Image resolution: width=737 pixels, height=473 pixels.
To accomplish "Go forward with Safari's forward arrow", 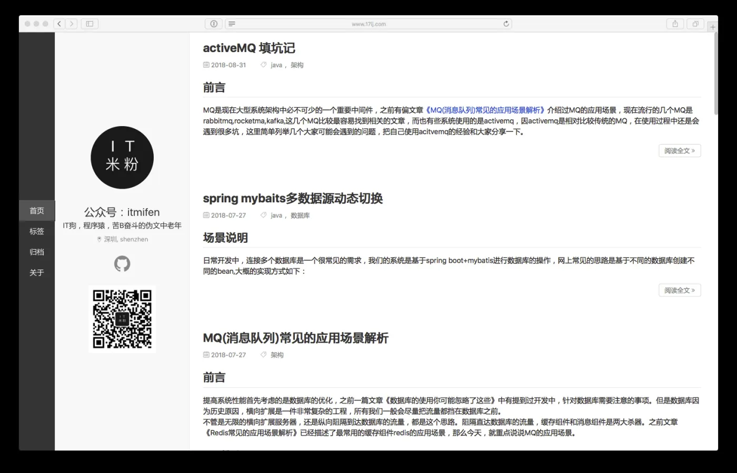I will coord(72,24).
